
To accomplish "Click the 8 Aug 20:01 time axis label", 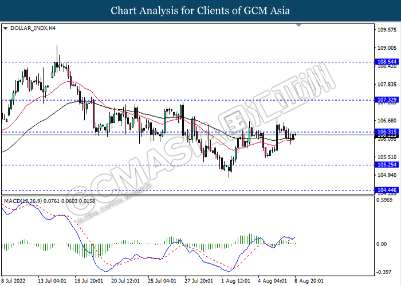I will (309, 281).
